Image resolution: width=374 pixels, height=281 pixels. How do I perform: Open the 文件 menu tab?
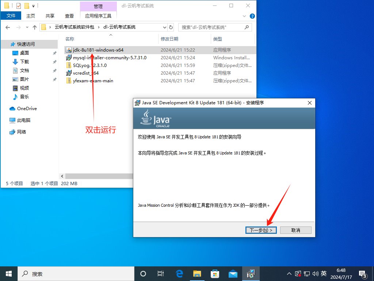click(11, 16)
